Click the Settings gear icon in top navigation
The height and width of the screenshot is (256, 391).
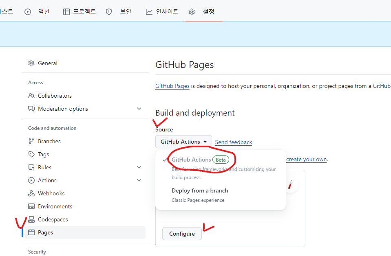[x=192, y=12]
